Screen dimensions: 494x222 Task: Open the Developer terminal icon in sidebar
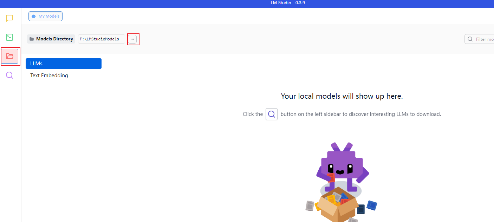click(x=9, y=37)
